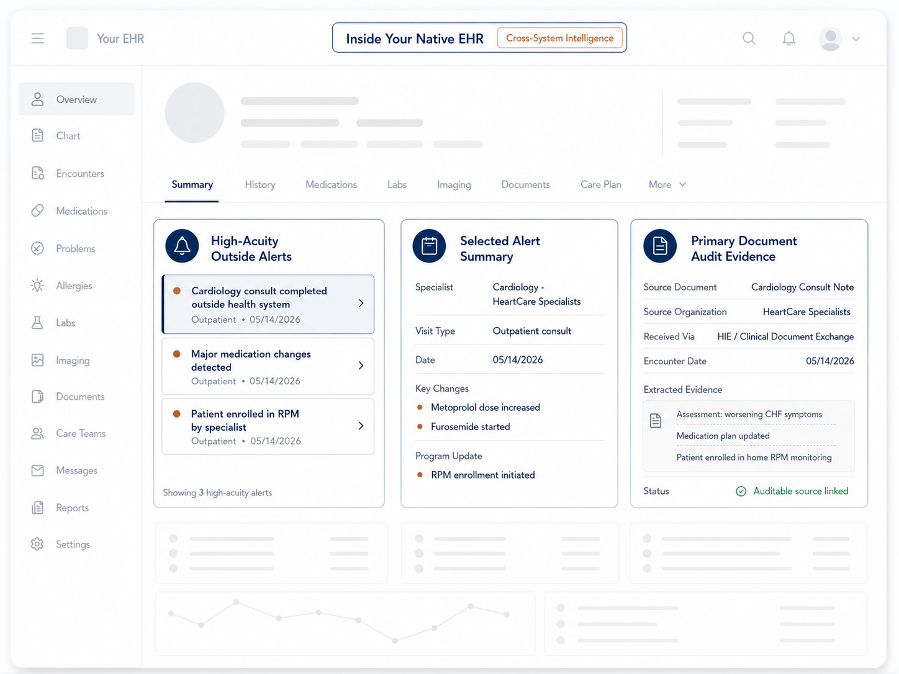Click the Your EHR logo square
899x674 pixels.
[77, 38]
